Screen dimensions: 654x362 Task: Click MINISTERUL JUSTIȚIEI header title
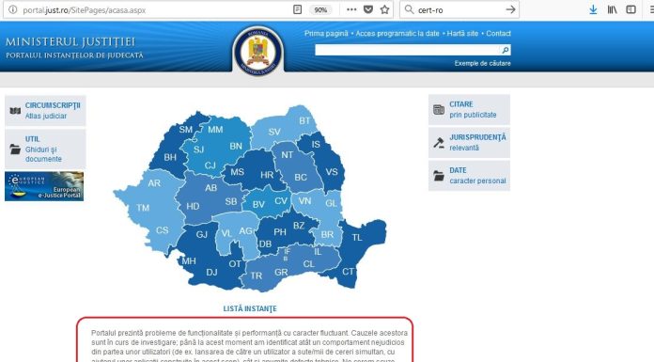(x=70, y=42)
